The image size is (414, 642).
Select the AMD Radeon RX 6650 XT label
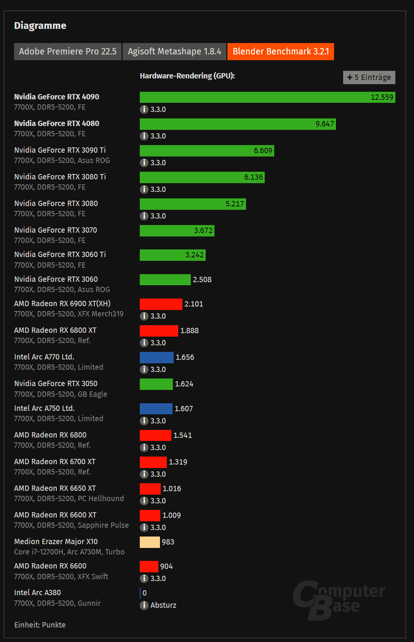(x=55, y=488)
